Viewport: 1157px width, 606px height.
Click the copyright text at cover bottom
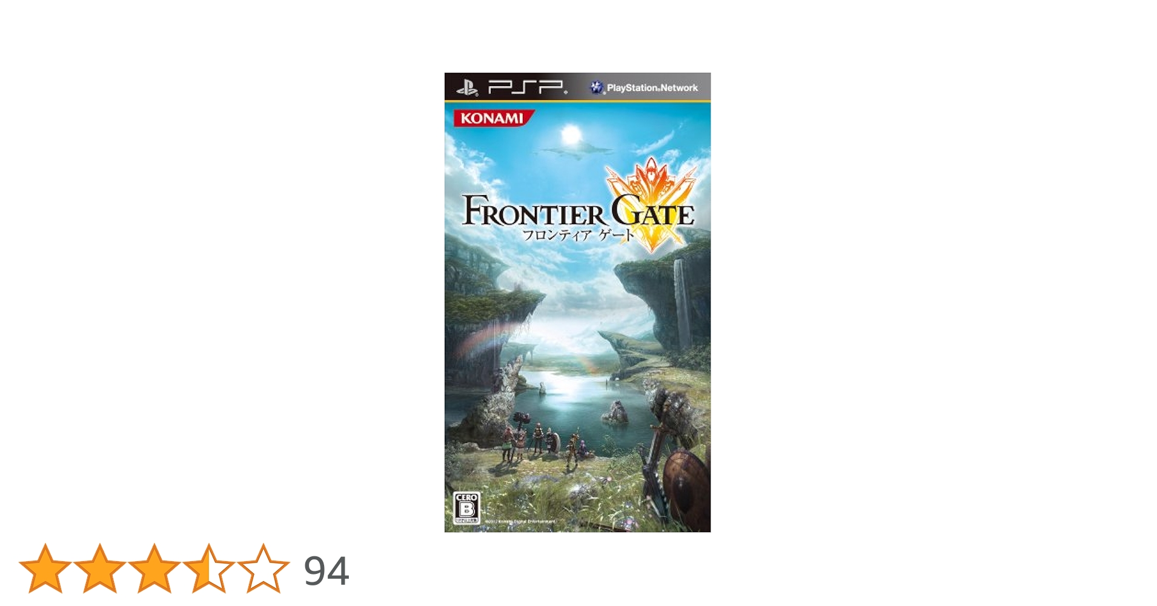click(520, 521)
